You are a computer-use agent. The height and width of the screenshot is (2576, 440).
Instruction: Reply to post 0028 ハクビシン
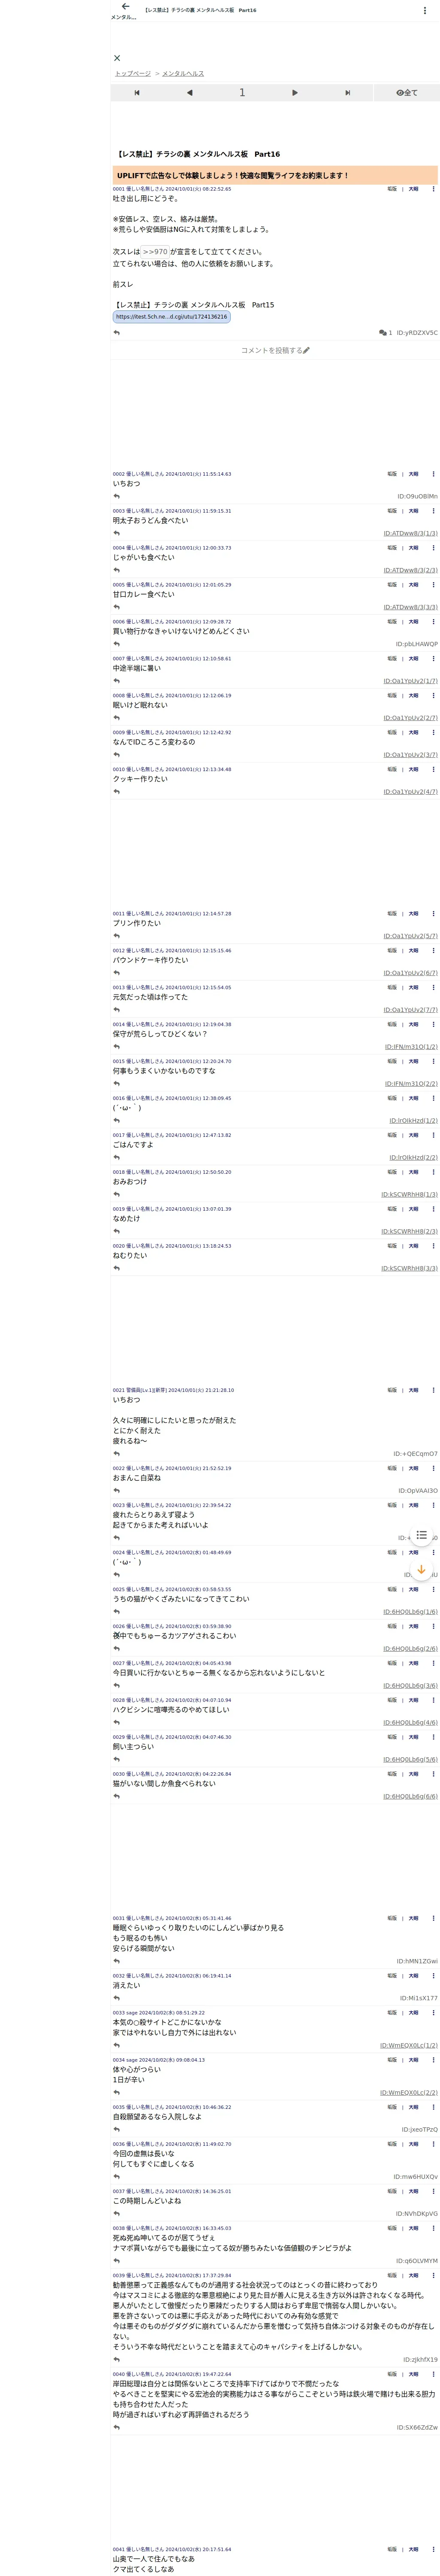click(x=117, y=1723)
